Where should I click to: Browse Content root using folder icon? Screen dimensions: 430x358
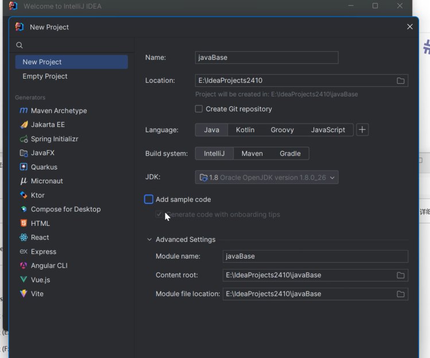tap(400, 275)
